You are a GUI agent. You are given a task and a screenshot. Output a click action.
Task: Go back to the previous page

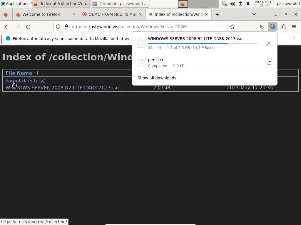pos(7,27)
